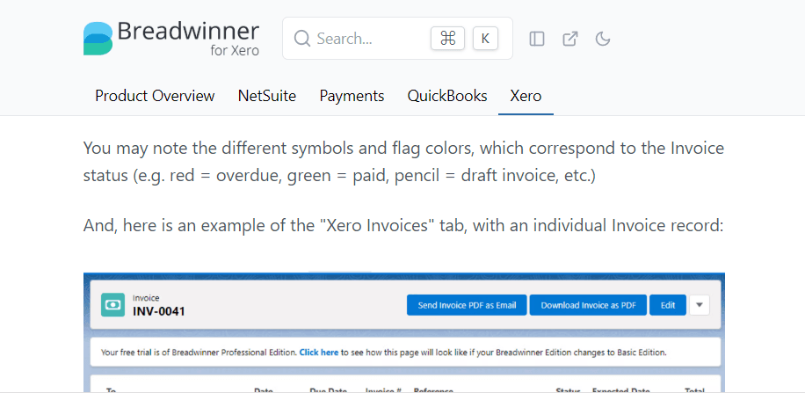805x393 pixels.
Task: Follow the 'Click here' link
Action: point(318,352)
